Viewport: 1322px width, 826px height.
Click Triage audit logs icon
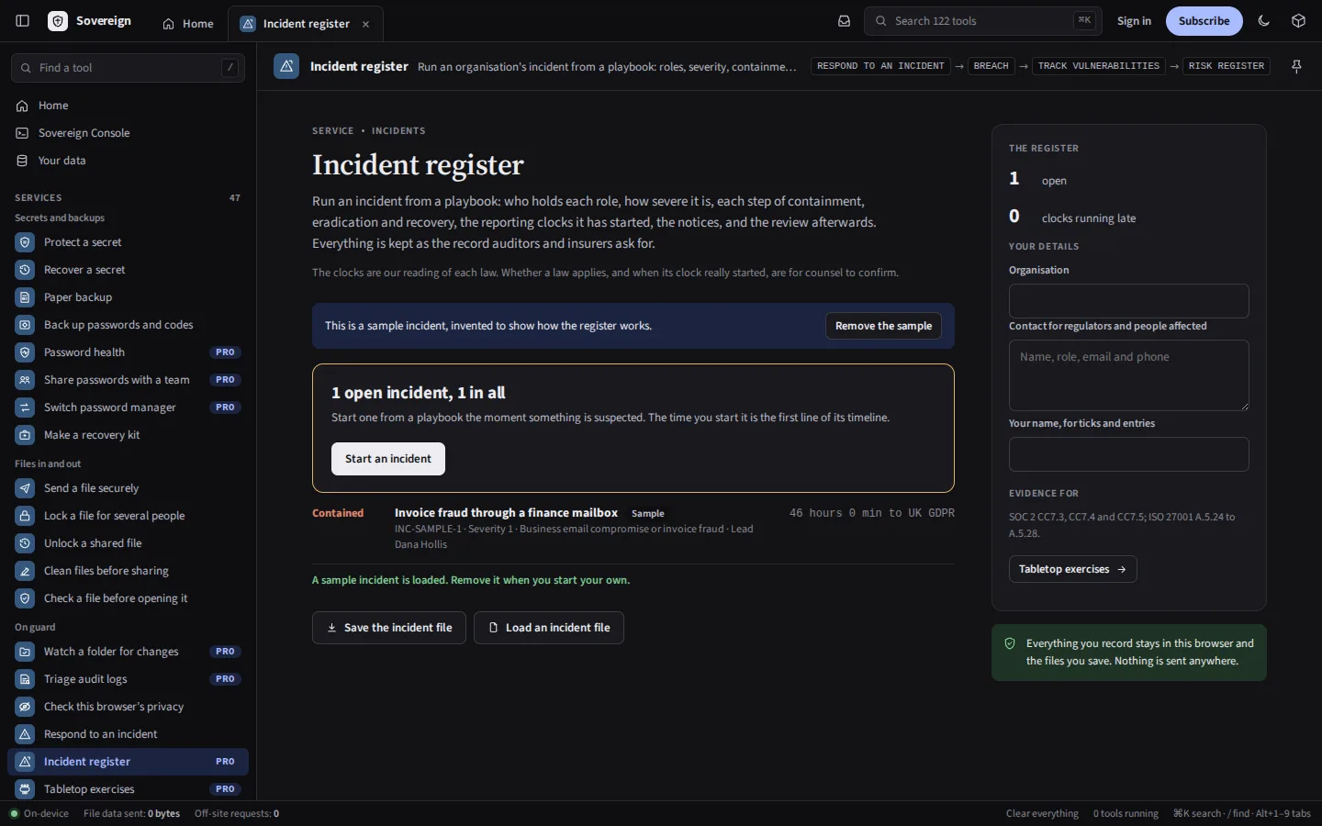pos(25,679)
